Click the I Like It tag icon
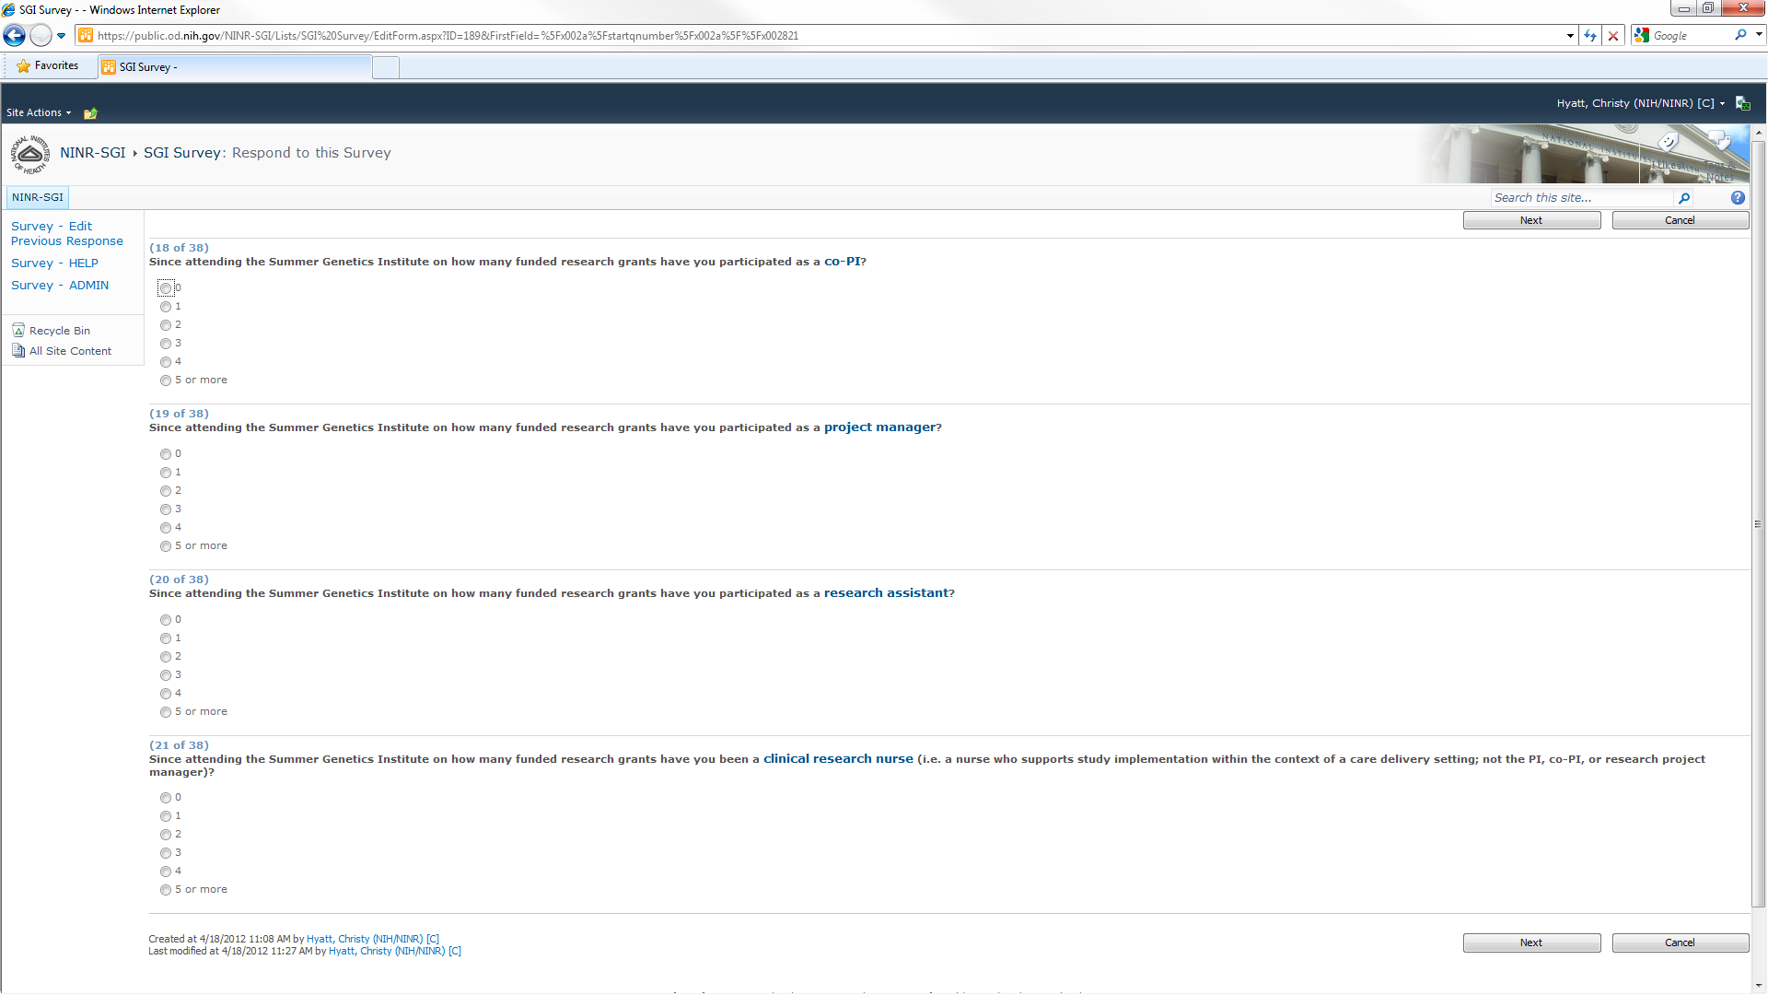1768x995 pixels. pos(1669,143)
